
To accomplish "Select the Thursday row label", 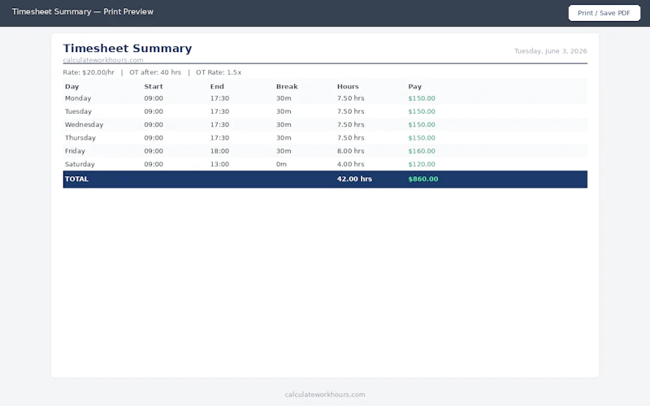I will (80, 138).
